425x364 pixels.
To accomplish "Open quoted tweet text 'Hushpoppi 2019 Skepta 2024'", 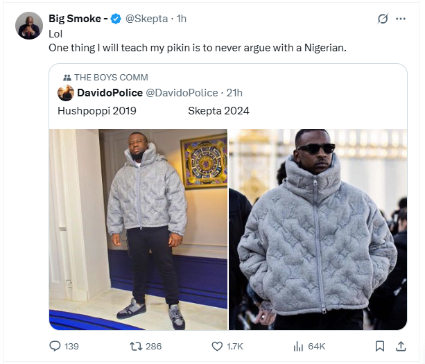I will pos(153,111).
